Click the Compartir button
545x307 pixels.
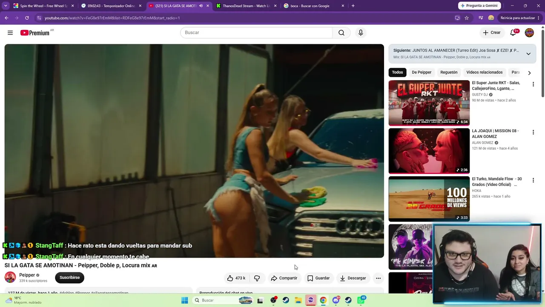pyautogui.click(x=284, y=278)
